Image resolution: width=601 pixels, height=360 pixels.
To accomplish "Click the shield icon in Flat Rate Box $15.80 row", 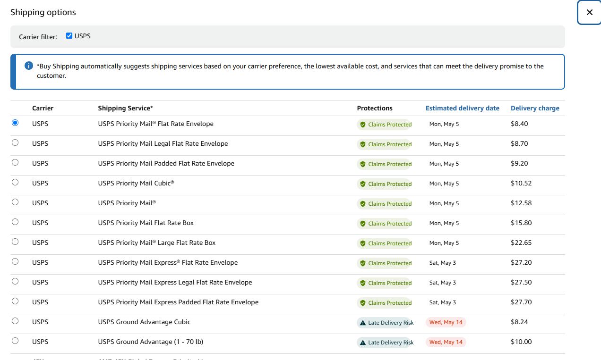I will (363, 224).
